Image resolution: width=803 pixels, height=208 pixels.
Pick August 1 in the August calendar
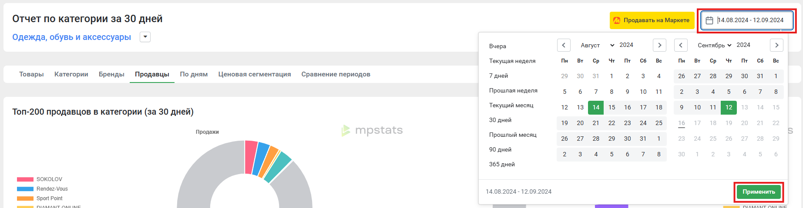point(611,76)
